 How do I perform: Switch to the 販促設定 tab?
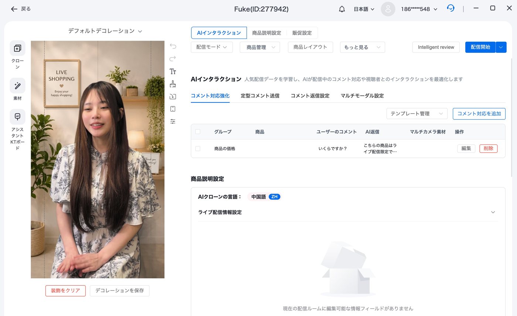pyautogui.click(x=302, y=33)
